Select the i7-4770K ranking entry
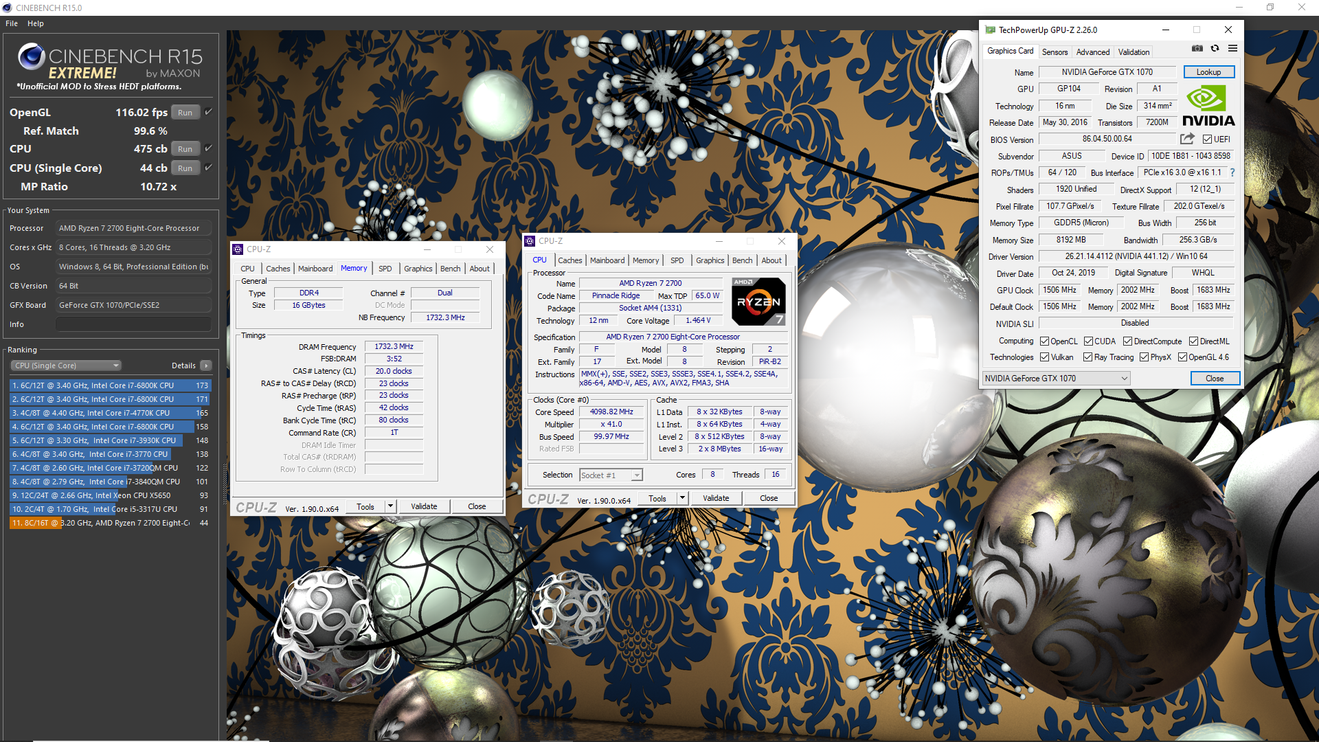 110,413
